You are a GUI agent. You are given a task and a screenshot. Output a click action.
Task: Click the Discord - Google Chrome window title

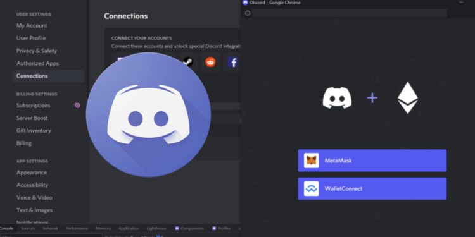275,3
